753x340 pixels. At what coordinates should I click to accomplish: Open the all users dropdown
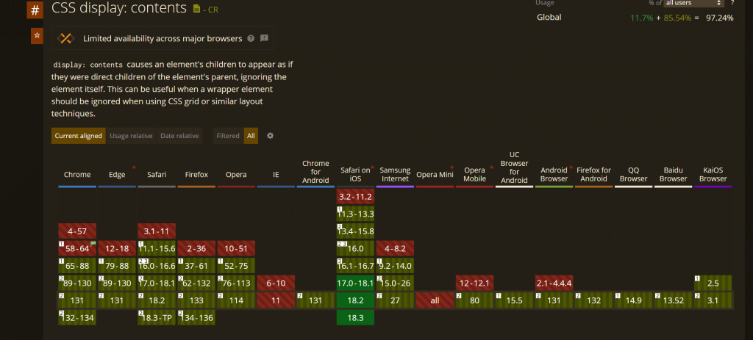pos(694,3)
